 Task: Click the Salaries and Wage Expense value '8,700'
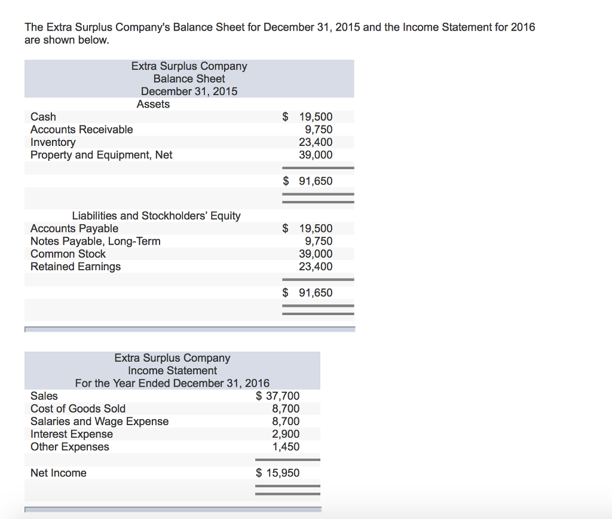(x=286, y=422)
